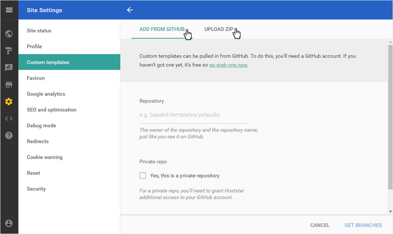The width and height of the screenshot is (393, 234).
Task: Open Favicon settings
Action: pyautogui.click(x=70, y=78)
